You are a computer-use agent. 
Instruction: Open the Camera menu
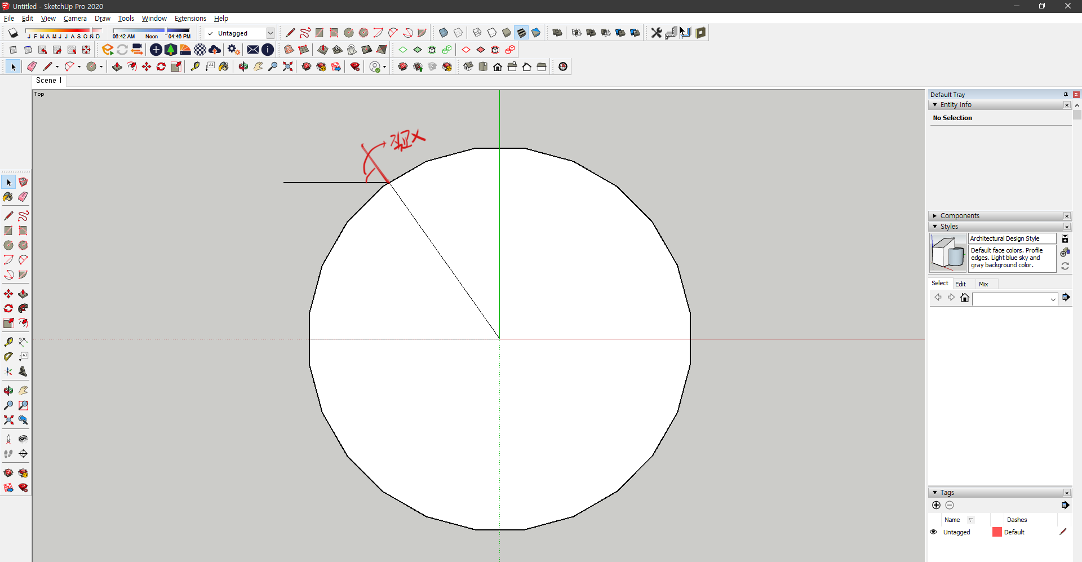point(75,19)
